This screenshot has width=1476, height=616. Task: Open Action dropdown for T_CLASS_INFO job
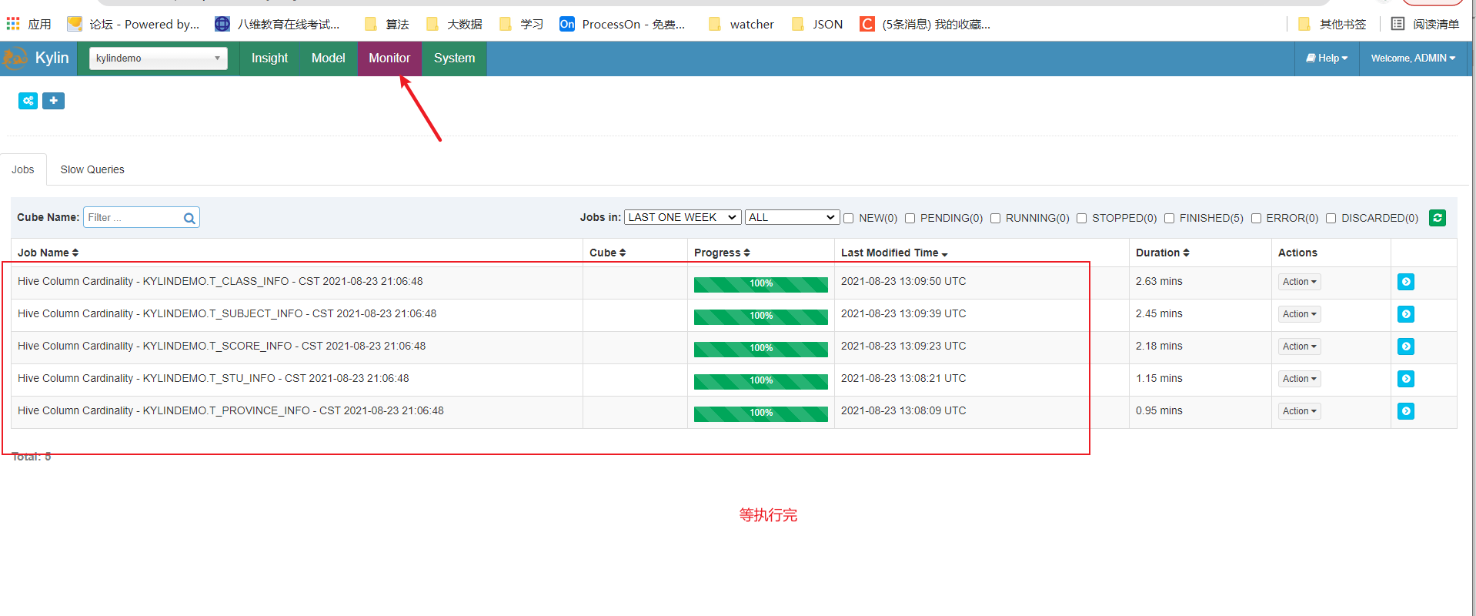(1299, 282)
